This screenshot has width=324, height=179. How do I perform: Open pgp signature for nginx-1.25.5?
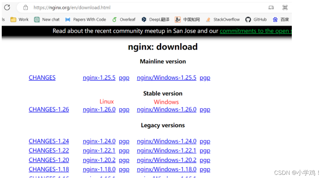coord(124,78)
